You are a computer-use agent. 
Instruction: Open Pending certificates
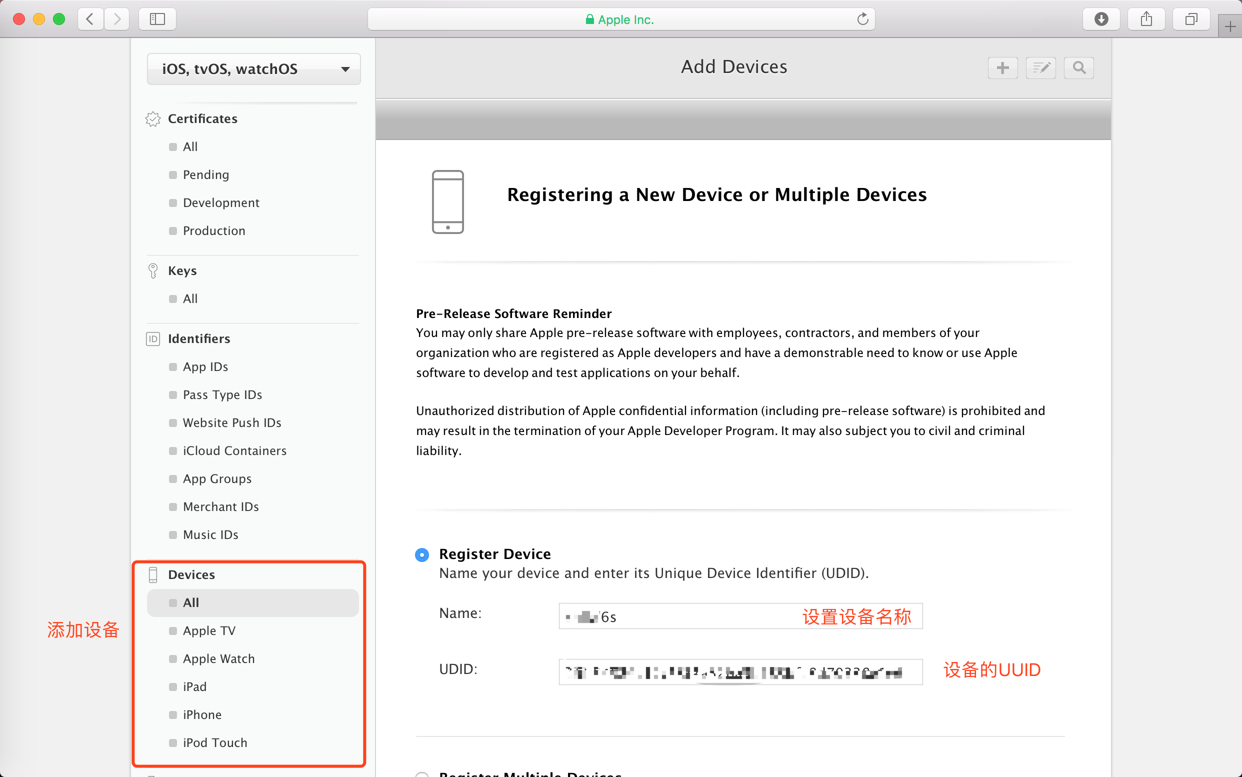[206, 174]
